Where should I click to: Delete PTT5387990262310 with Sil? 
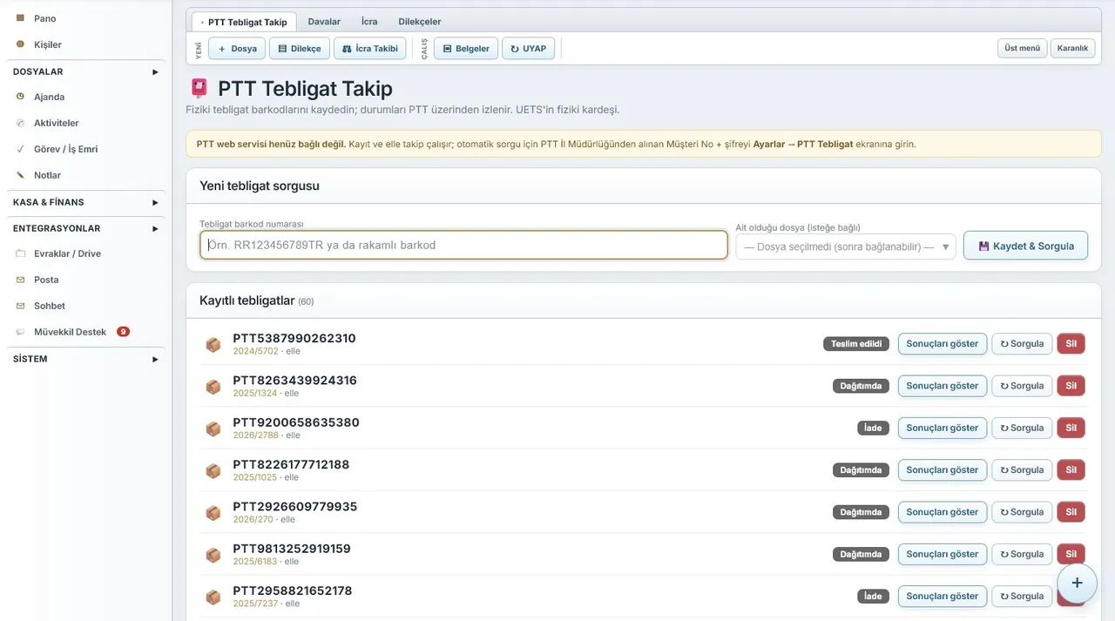point(1071,344)
